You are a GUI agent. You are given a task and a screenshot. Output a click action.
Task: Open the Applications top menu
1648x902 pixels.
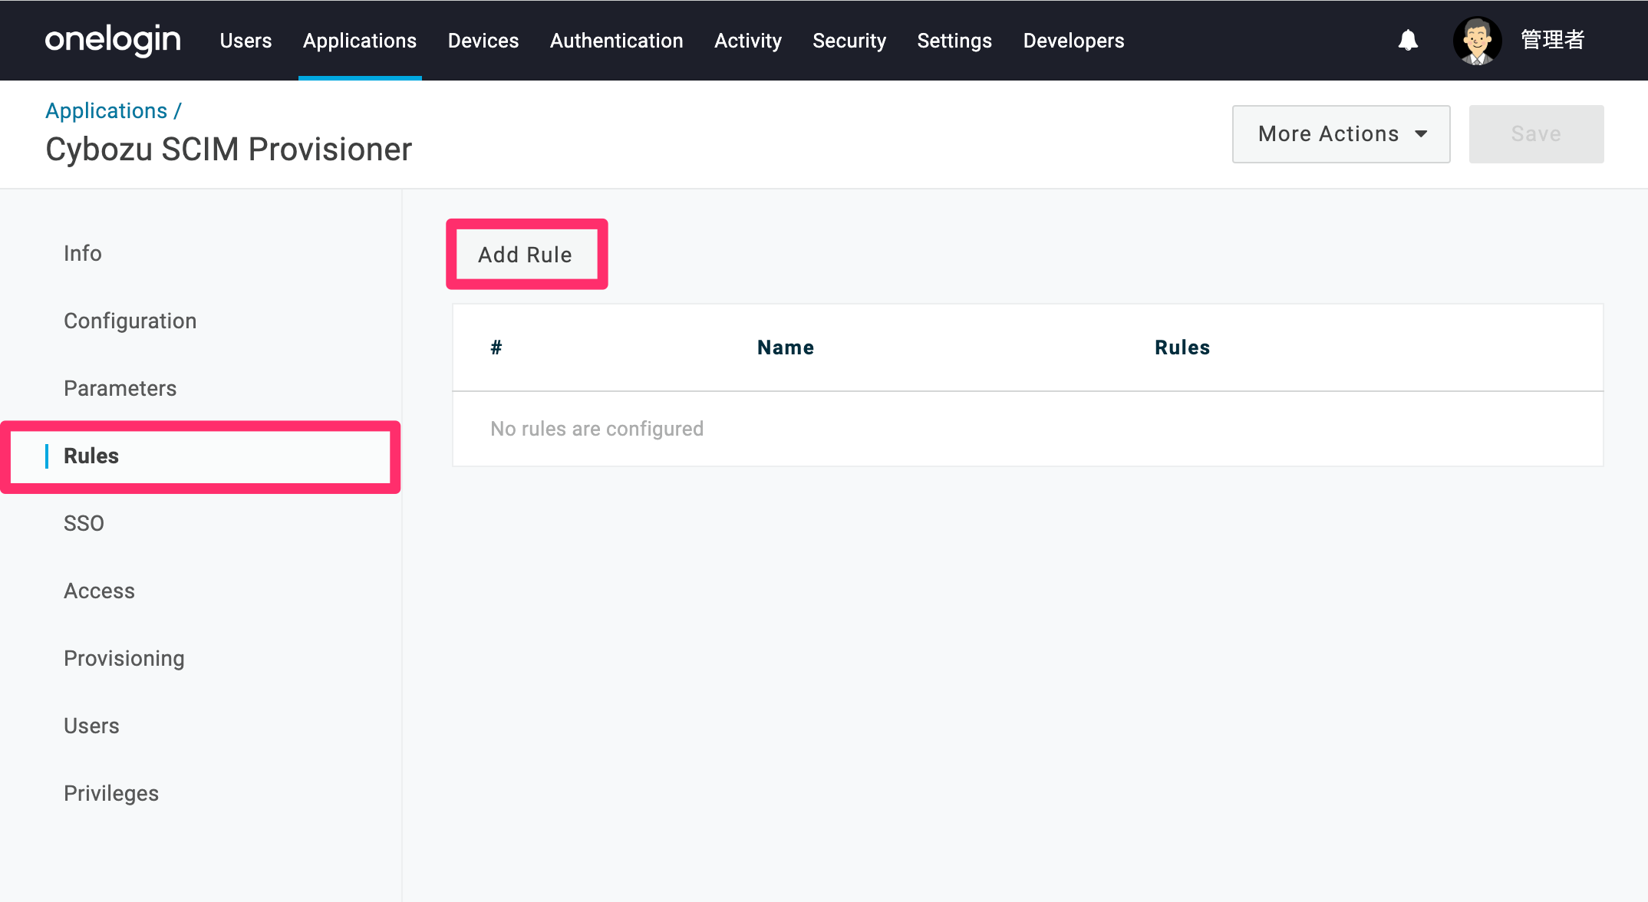click(x=360, y=41)
